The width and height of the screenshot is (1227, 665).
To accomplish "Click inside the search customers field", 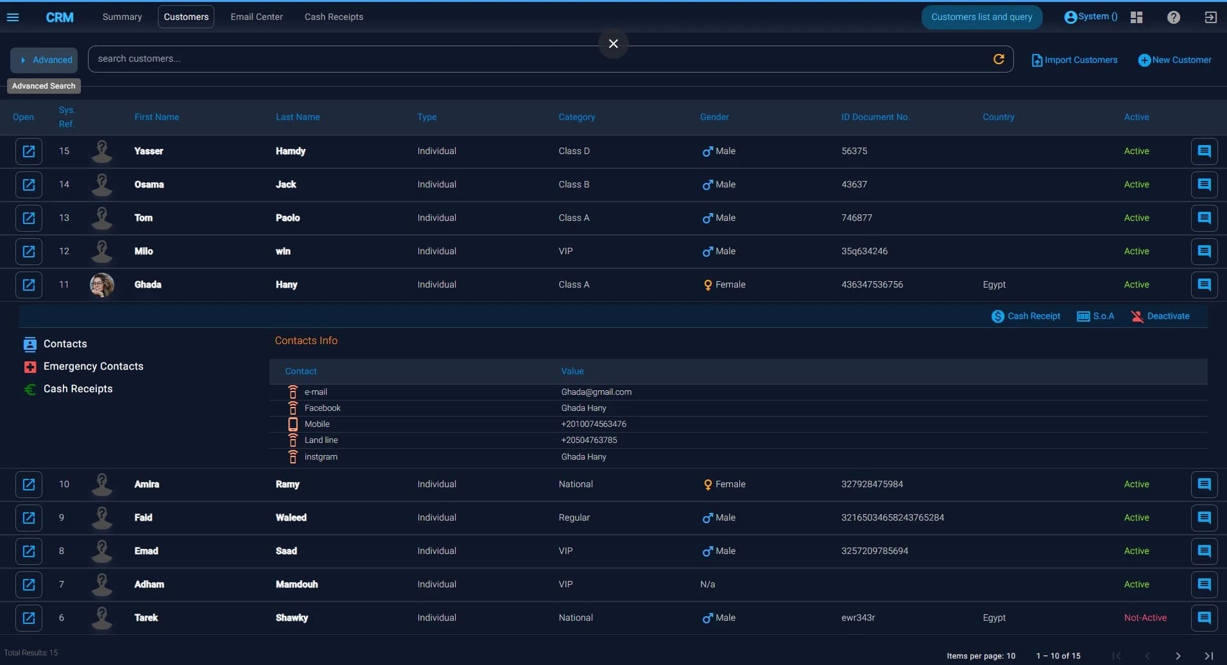I will [385, 58].
